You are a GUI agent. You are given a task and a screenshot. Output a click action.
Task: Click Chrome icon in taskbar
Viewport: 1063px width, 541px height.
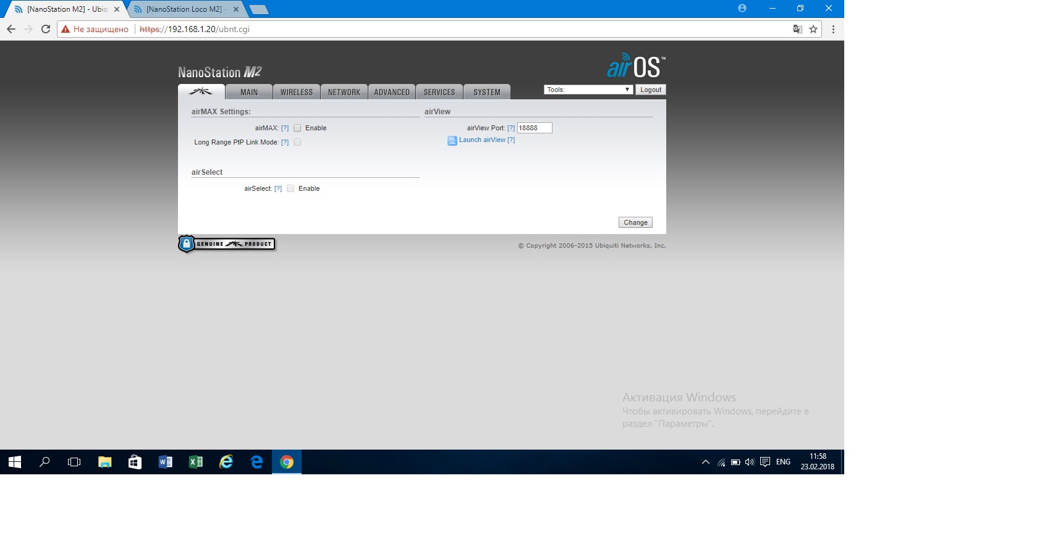(x=287, y=462)
